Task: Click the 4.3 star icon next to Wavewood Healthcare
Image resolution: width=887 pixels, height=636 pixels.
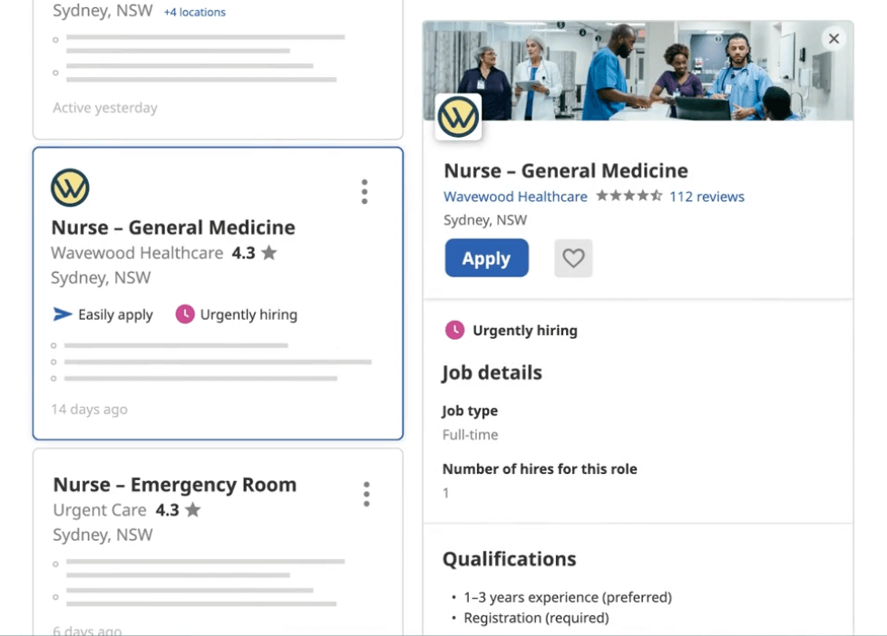Action: 268,254
